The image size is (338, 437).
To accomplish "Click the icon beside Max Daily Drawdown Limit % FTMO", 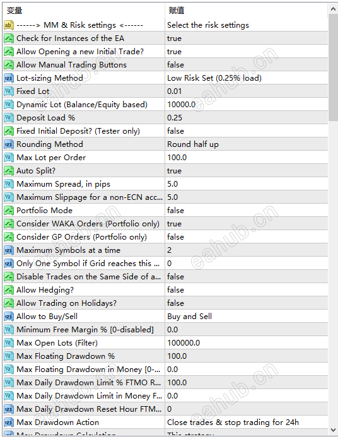I will [x=9, y=382].
